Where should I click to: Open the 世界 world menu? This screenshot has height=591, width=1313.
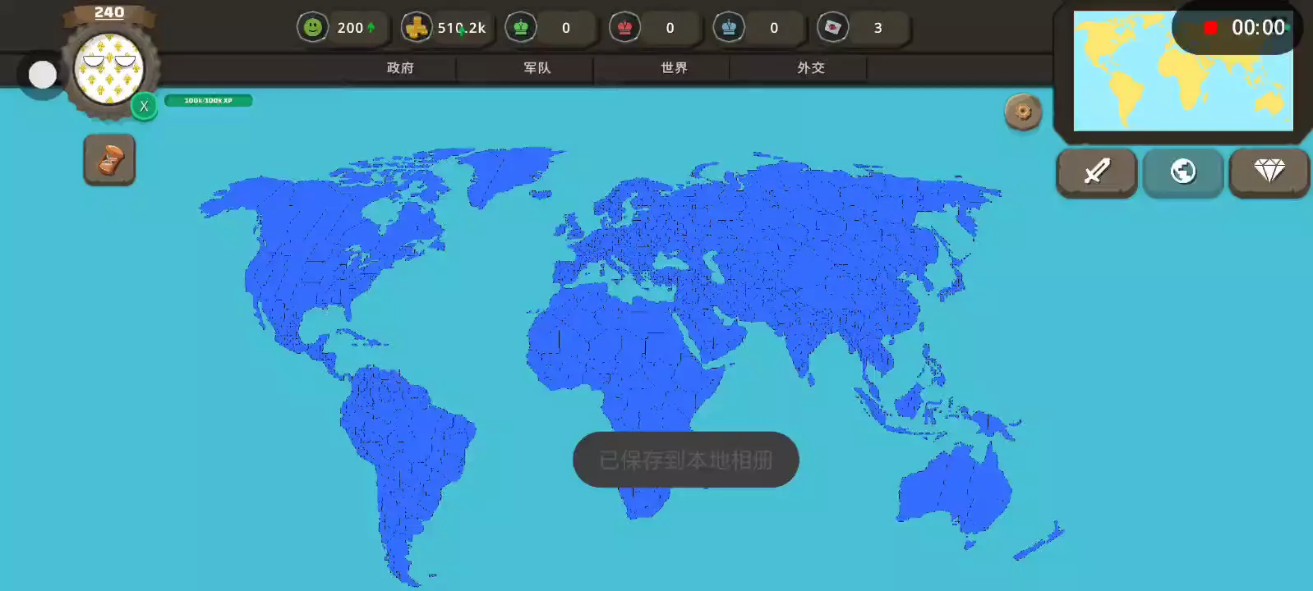tap(674, 68)
